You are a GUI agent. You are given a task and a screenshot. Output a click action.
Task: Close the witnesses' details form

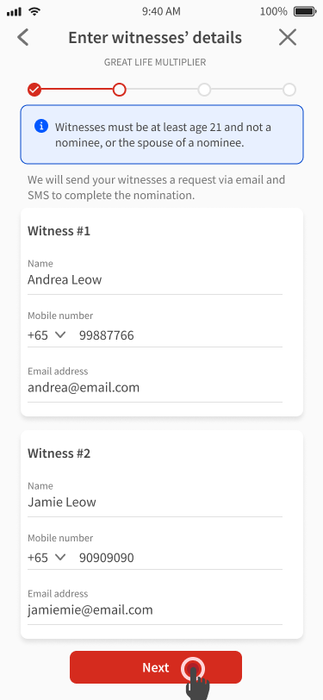tap(288, 38)
